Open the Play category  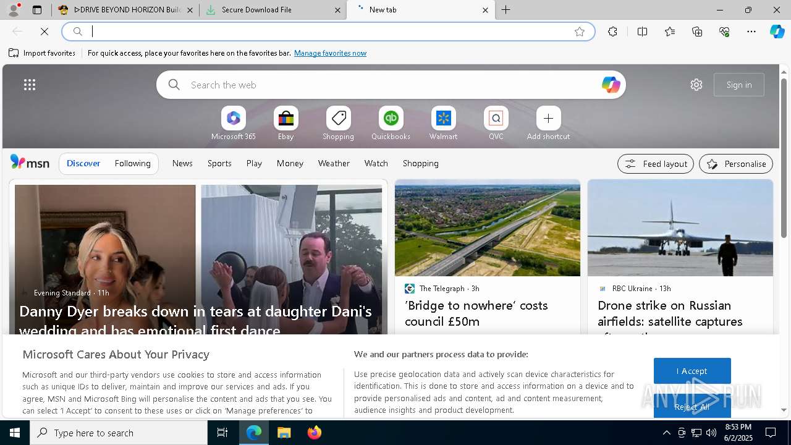254,163
